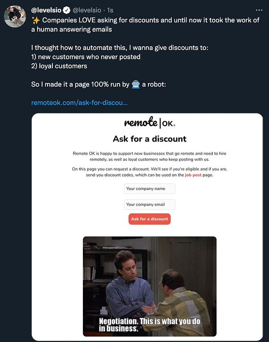Open the remoteok.com/ask-for-discou… link
This screenshot has height=342, width=269.
(x=79, y=103)
